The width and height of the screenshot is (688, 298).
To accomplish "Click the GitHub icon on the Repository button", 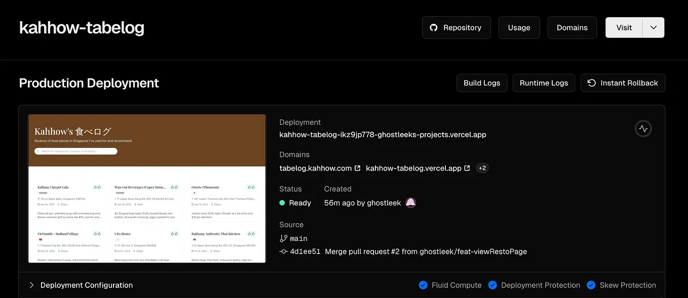I will point(434,27).
